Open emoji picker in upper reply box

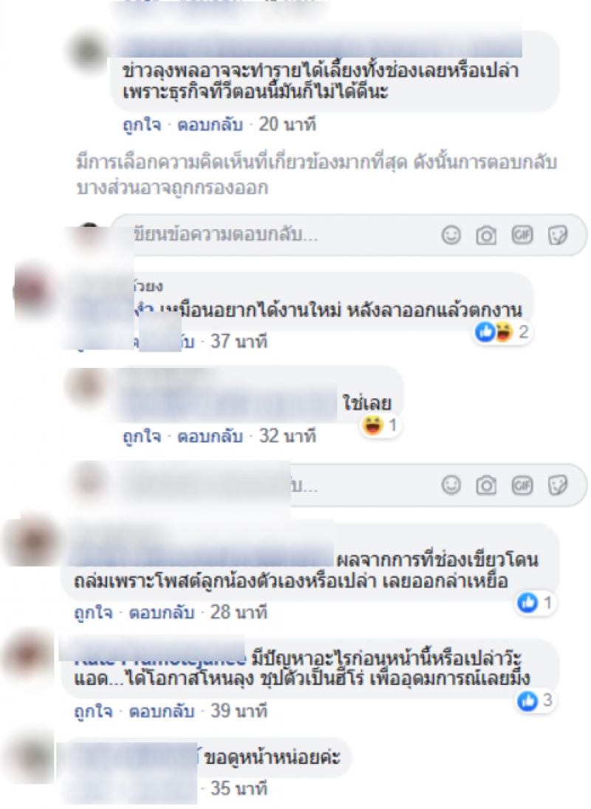pos(451,235)
